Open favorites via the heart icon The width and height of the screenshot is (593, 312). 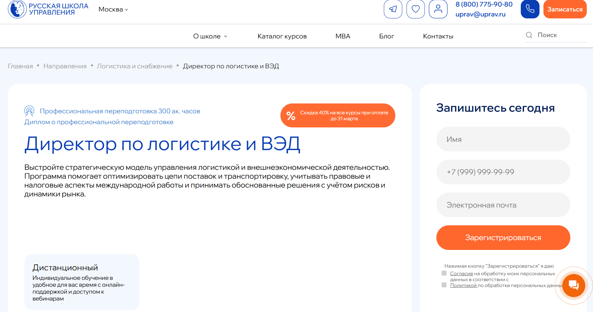tap(415, 9)
